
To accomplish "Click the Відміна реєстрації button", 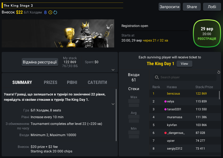I will tap(40, 62).
